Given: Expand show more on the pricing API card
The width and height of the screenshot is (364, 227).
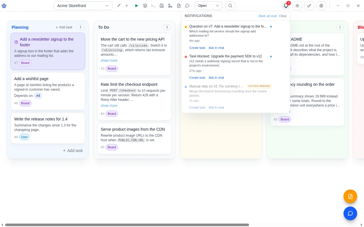Looking at the screenshot, I should click(109, 61).
